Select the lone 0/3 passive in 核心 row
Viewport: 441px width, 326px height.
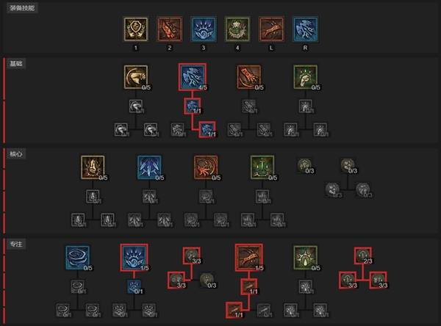tap(305, 165)
